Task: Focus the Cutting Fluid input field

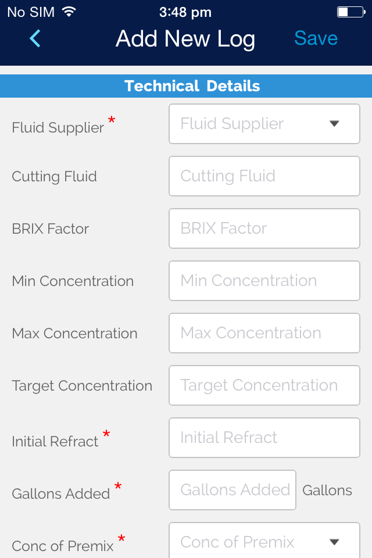Action: (x=264, y=176)
